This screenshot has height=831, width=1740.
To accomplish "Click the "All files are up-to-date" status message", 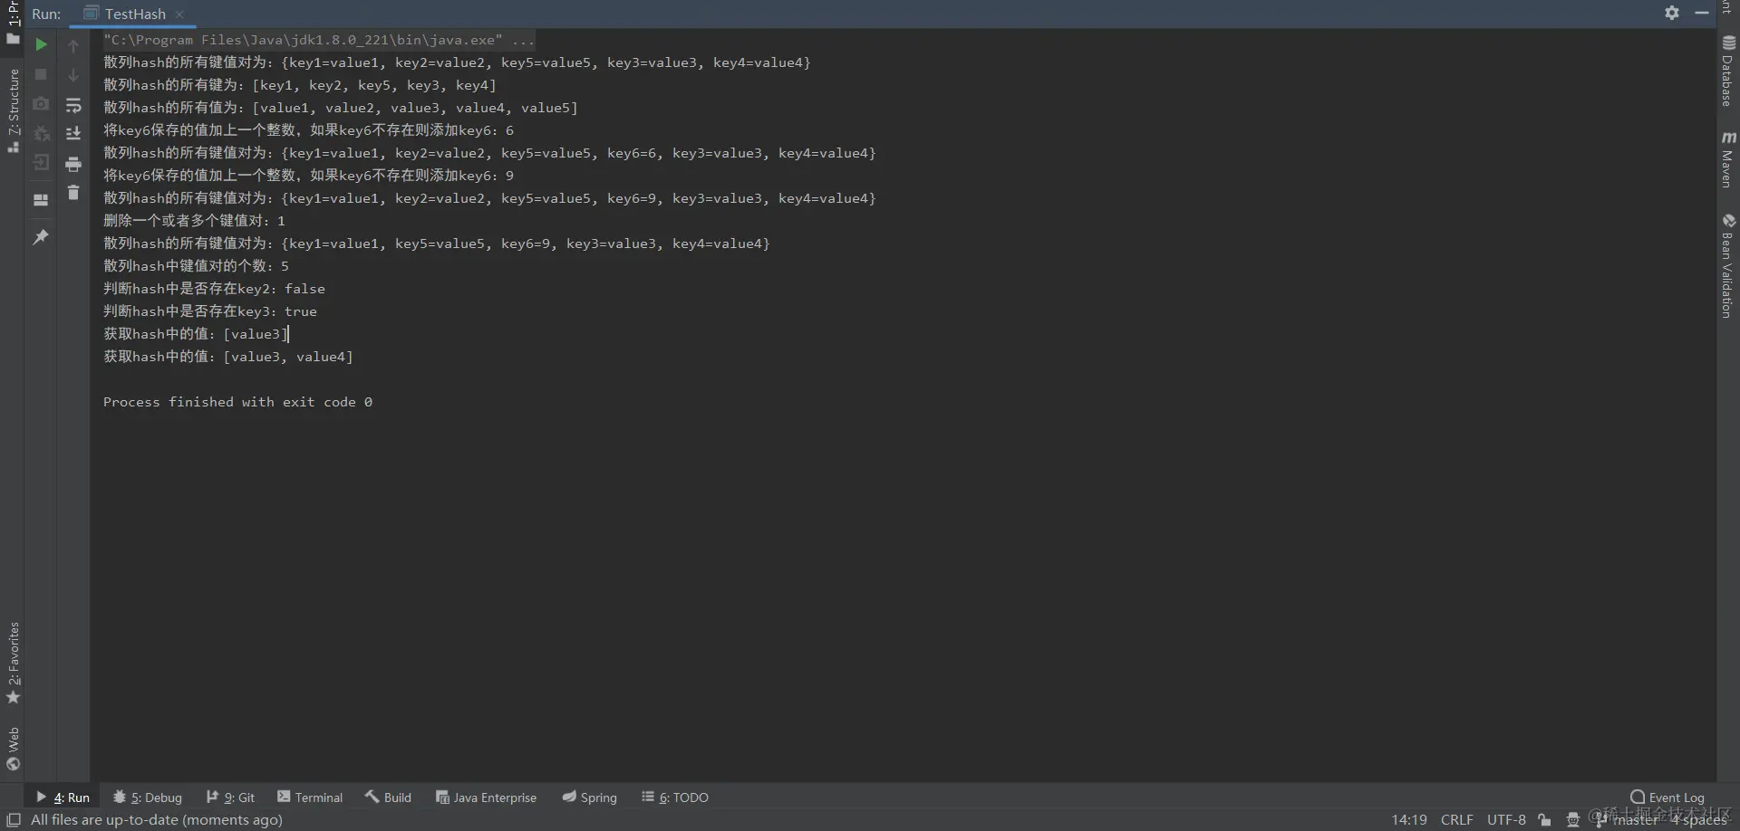I will tap(157, 819).
